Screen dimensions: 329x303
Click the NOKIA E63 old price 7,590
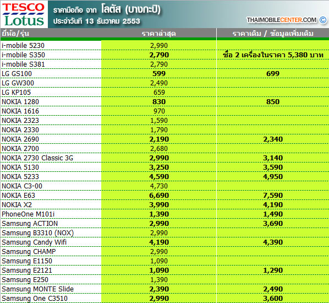[273, 196]
